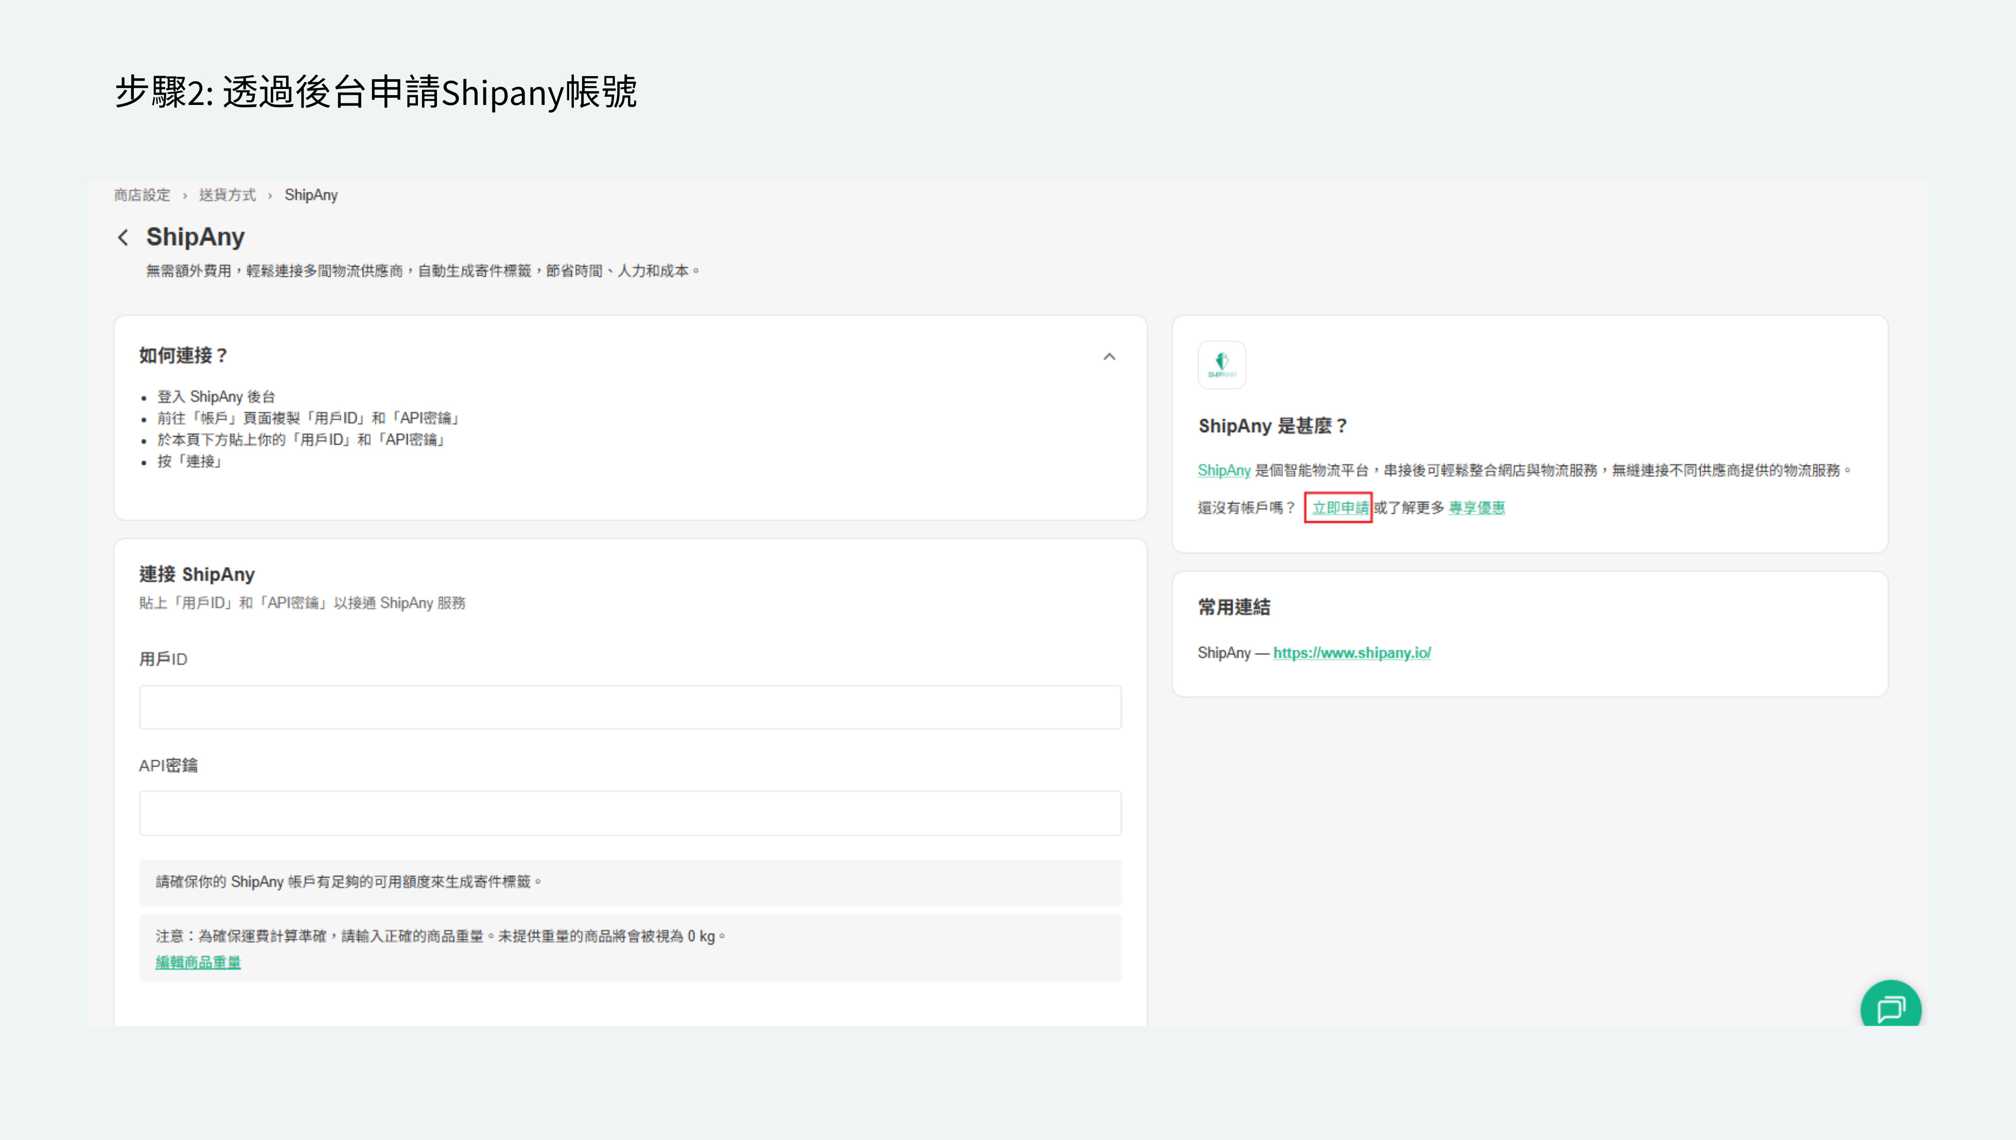Collapse the 如何連接？ section chevron
Image resolution: width=2016 pixels, height=1140 pixels.
coord(1109,356)
